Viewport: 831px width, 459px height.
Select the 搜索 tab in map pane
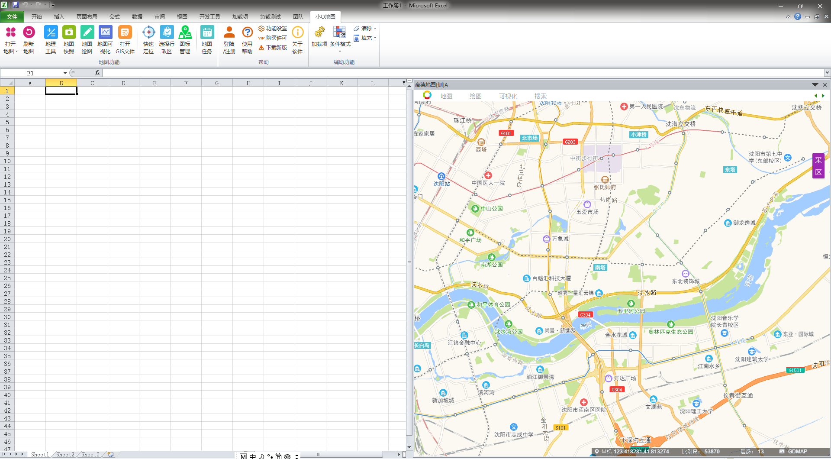pos(540,96)
